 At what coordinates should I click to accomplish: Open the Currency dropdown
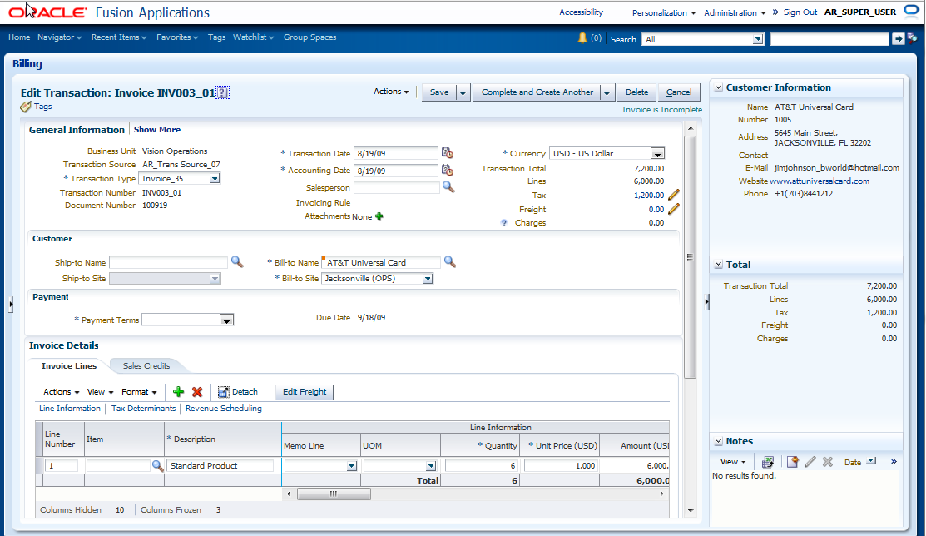click(x=657, y=154)
